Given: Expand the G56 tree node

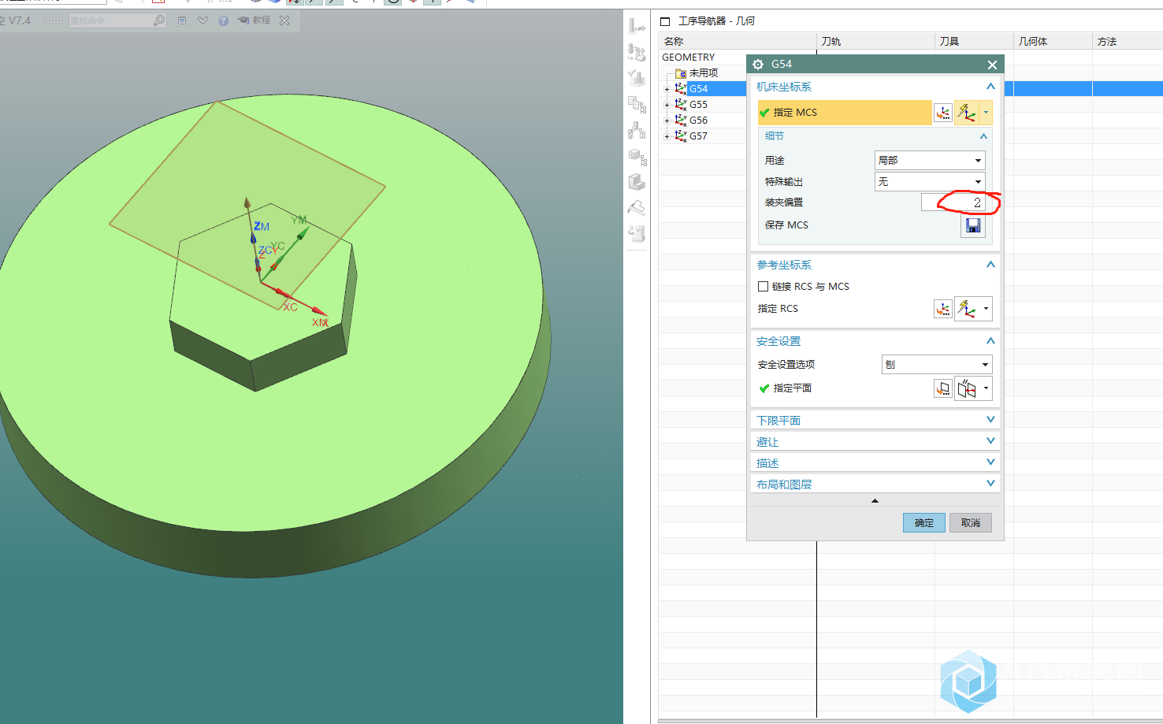Looking at the screenshot, I should pyautogui.click(x=667, y=121).
